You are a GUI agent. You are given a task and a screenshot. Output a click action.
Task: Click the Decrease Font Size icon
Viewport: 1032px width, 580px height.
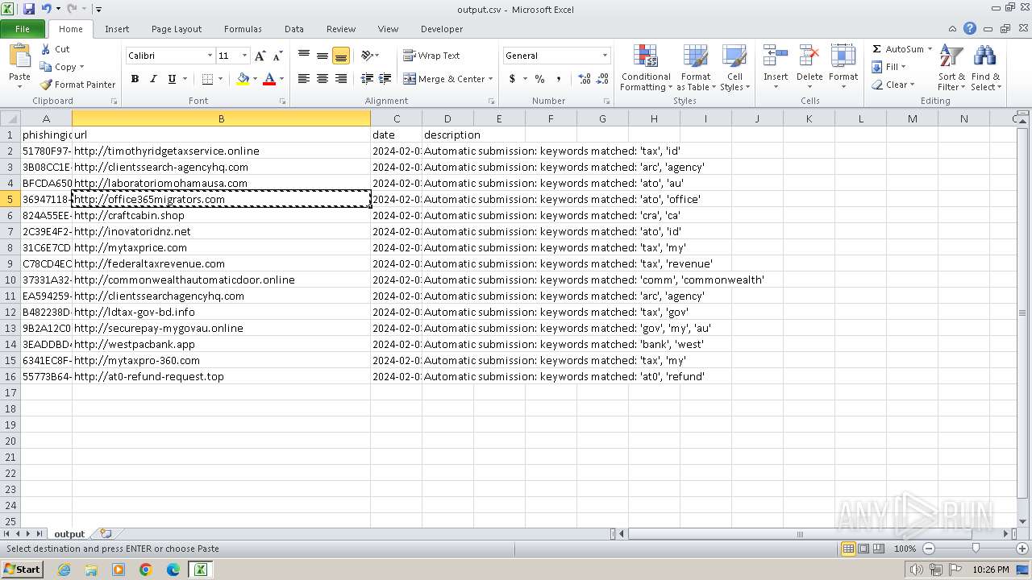pyautogui.click(x=277, y=56)
